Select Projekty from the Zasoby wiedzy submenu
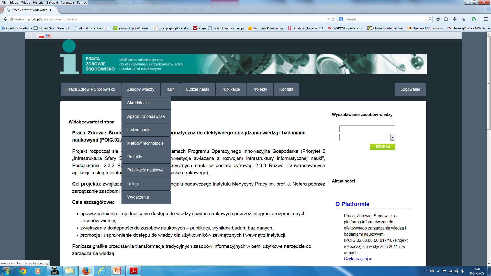Image resolution: width=491 pixels, height=276 pixels. click(146, 157)
